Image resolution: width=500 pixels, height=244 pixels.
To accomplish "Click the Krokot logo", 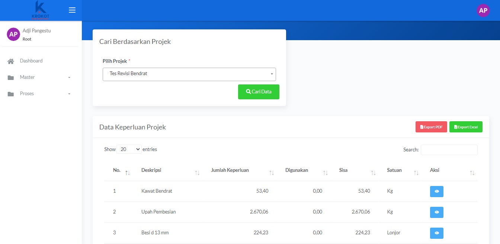I will 40,10.
